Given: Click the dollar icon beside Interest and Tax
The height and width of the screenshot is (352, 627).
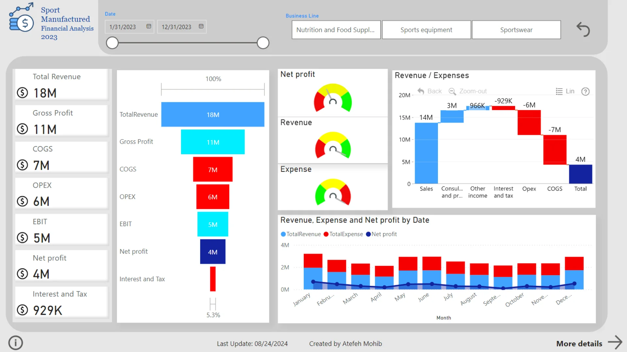Looking at the screenshot, I should point(22,310).
